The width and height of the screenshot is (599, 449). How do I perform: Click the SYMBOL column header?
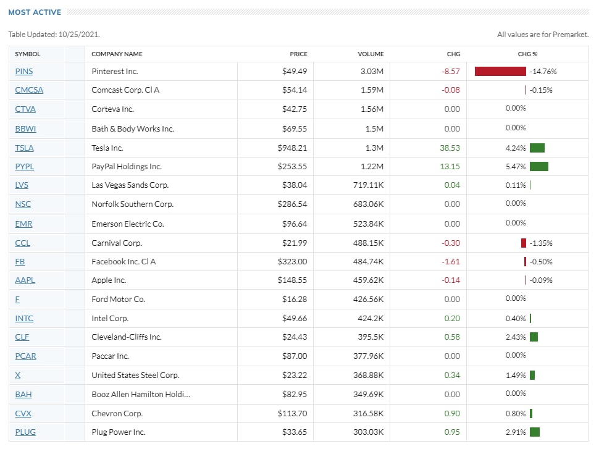(x=28, y=54)
